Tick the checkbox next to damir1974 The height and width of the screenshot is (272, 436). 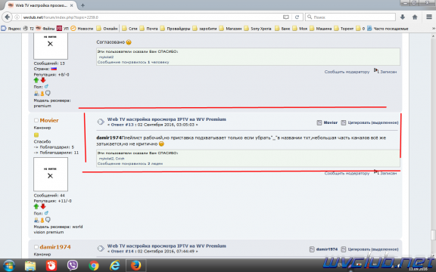click(x=36, y=247)
